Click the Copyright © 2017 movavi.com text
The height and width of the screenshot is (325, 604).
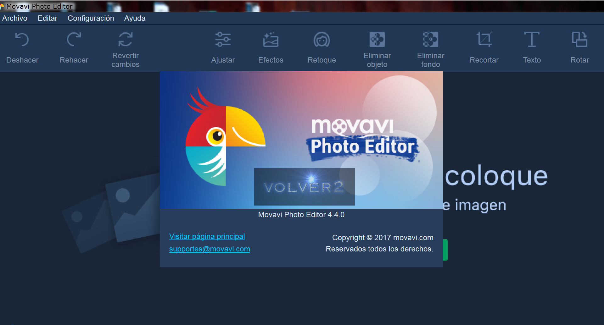[x=383, y=238]
